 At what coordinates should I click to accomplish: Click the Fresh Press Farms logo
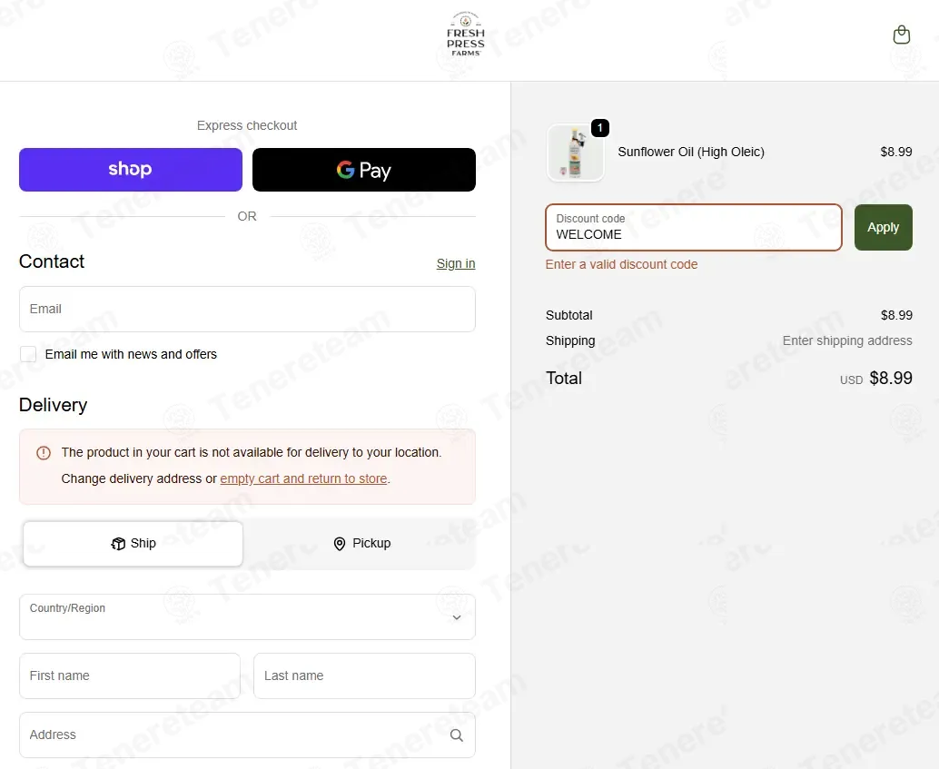pyautogui.click(x=466, y=35)
